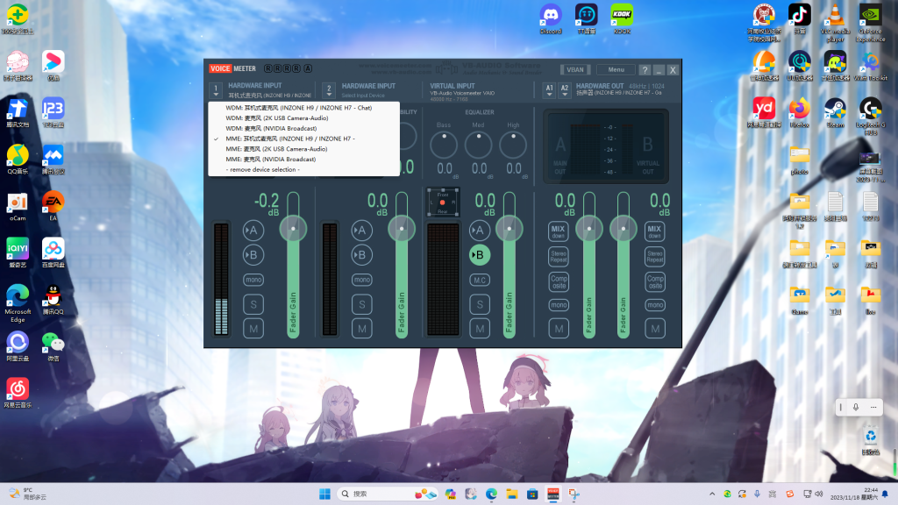Open Firefox desktop shortcut
Screen dimensions: 898x505
(800, 113)
